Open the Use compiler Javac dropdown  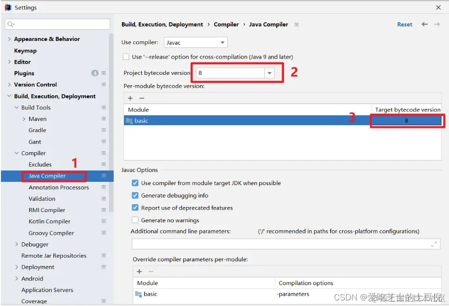pos(196,43)
